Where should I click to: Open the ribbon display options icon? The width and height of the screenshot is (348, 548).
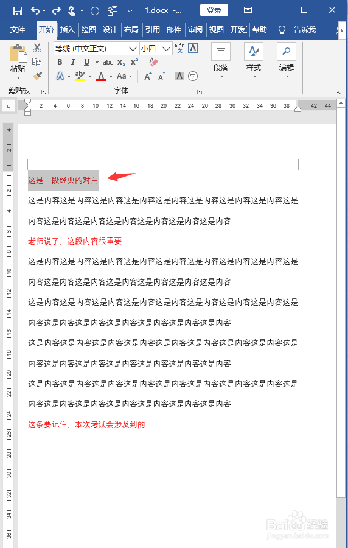click(x=248, y=10)
